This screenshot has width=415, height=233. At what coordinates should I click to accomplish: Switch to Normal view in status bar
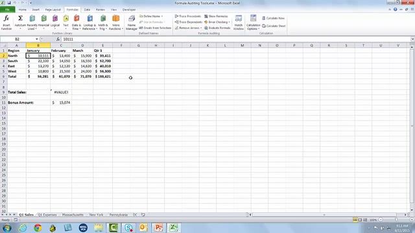pyautogui.click(x=355, y=220)
